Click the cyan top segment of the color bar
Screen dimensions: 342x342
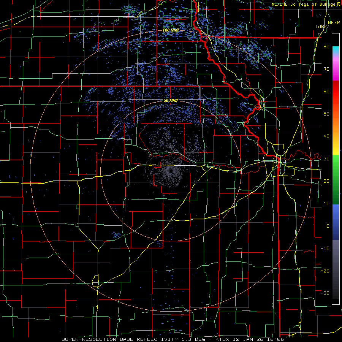click(336, 50)
